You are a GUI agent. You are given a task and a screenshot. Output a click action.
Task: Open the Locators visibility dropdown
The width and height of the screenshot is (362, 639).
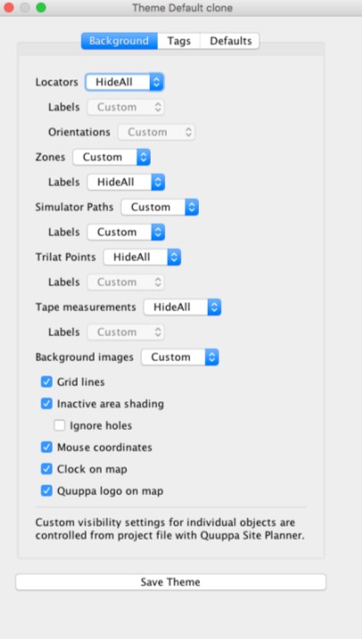125,82
